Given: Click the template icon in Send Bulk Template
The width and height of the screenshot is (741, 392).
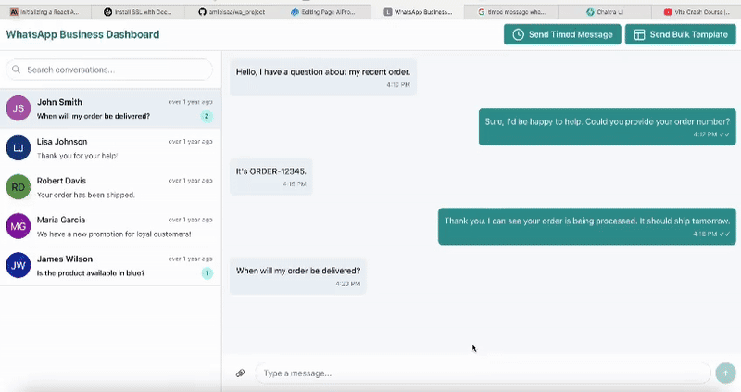Looking at the screenshot, I should [x=639, y=34].
